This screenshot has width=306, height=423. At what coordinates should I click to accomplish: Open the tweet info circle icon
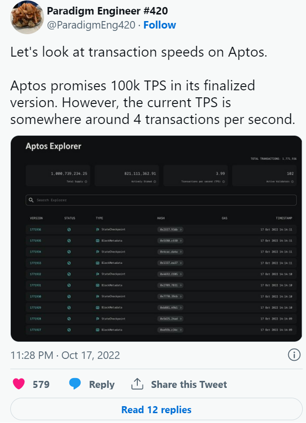tap(294, 355)
